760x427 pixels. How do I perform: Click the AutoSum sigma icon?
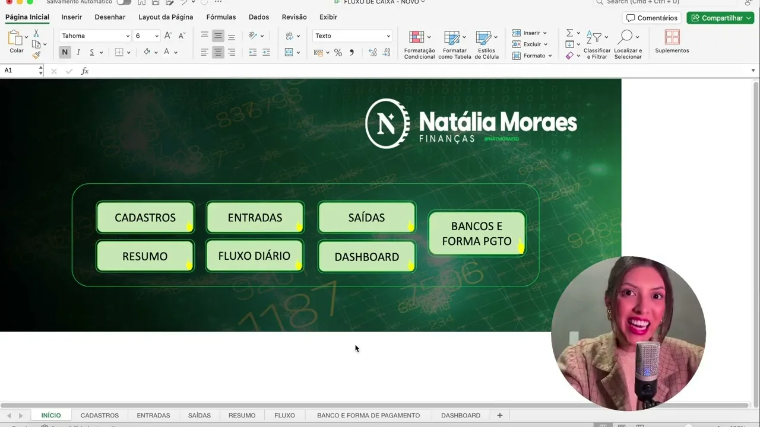pyautogui.click(x=569, y=33)
